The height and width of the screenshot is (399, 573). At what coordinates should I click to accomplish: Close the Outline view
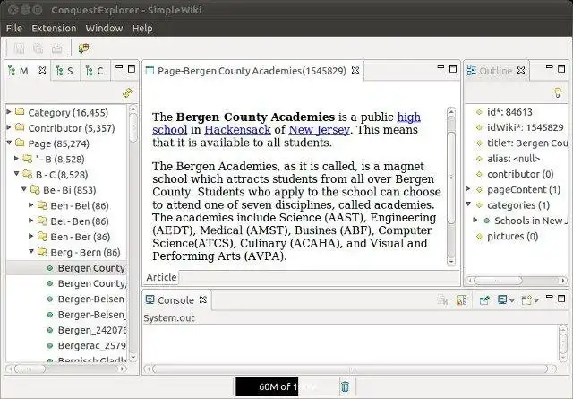coord(521,70)
